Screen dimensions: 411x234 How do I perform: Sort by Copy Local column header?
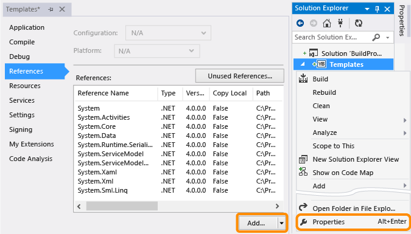[231, 93]
